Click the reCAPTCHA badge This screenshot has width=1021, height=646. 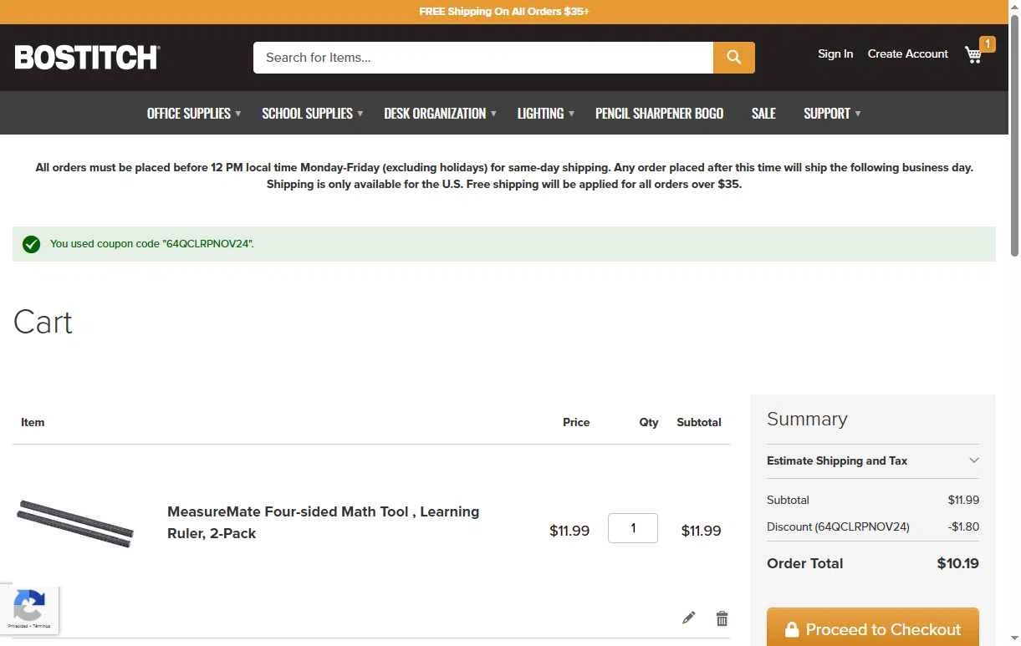29,608
